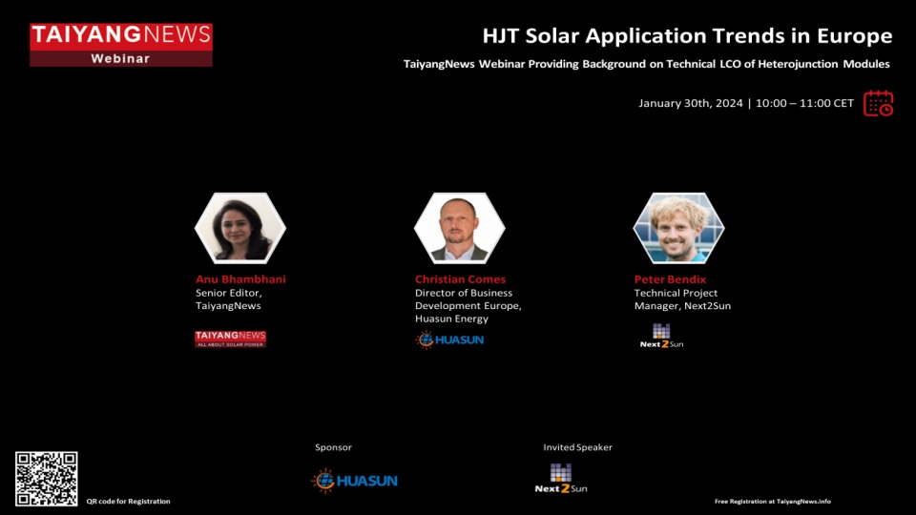Click the Huasun sponsor logo
This screenshot has height=515, width=916.
[x=354, y=481]
